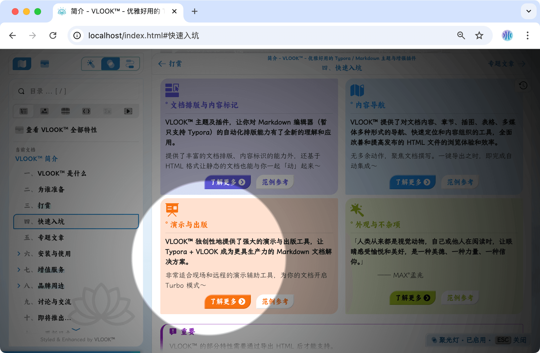
Task: Select the toolbox icon beside the map icon
Action: click(x=44, y=64)
